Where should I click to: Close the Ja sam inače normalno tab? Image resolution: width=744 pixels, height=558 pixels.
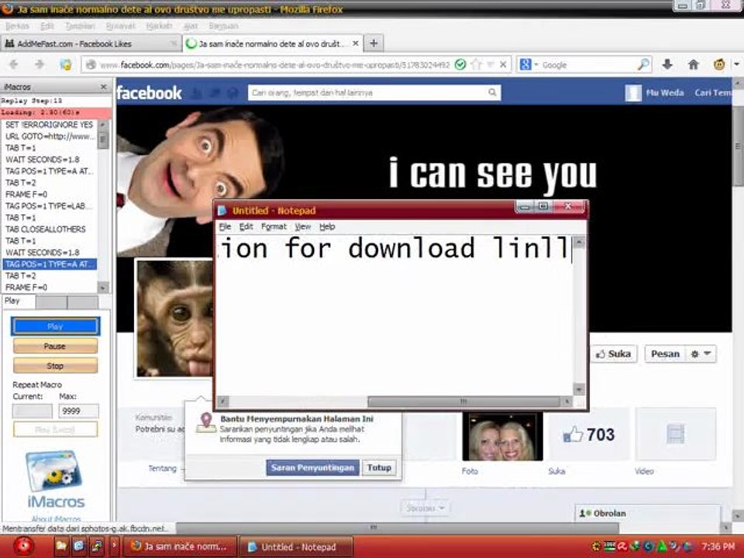pos(356,43)
